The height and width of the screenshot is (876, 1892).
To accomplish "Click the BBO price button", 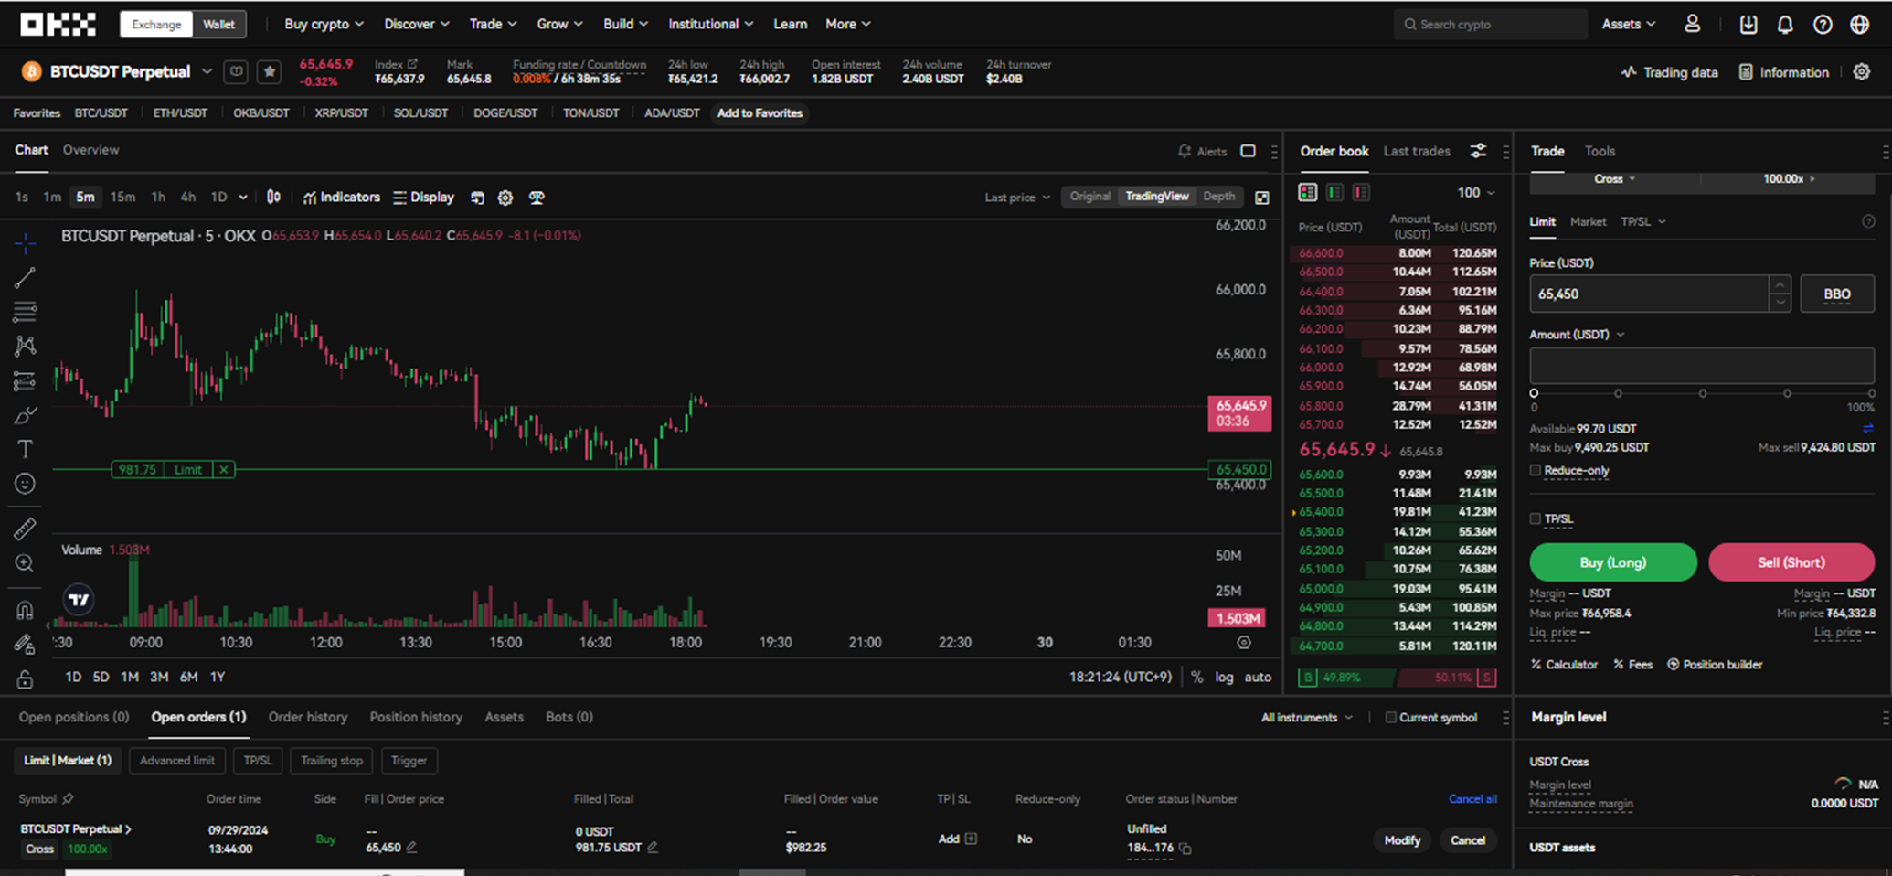I will [1837, 294].
